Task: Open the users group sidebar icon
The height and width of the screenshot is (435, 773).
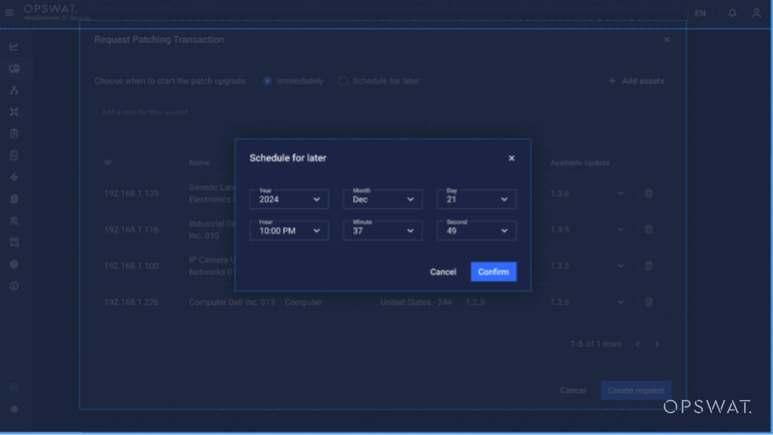Action: (x=14, y=221)
